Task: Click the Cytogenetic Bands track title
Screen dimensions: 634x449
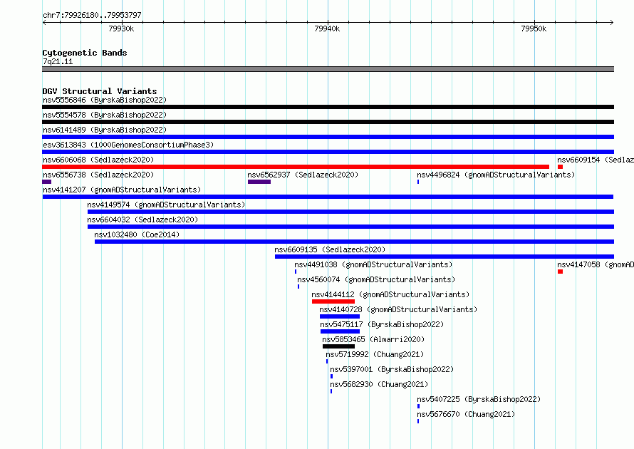Action: (x=85, y=53)
